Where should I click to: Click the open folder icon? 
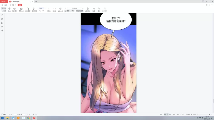tap(10, 5)
